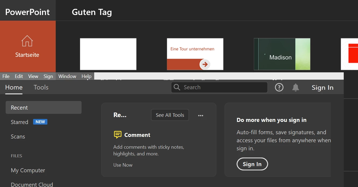Open the Startseite home icon in PowerPoint
The width and height of the screenshot is (358, 187).
27,41
